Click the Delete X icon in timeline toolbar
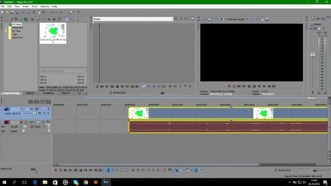331x186 pixels. click(x=133, y=170)
